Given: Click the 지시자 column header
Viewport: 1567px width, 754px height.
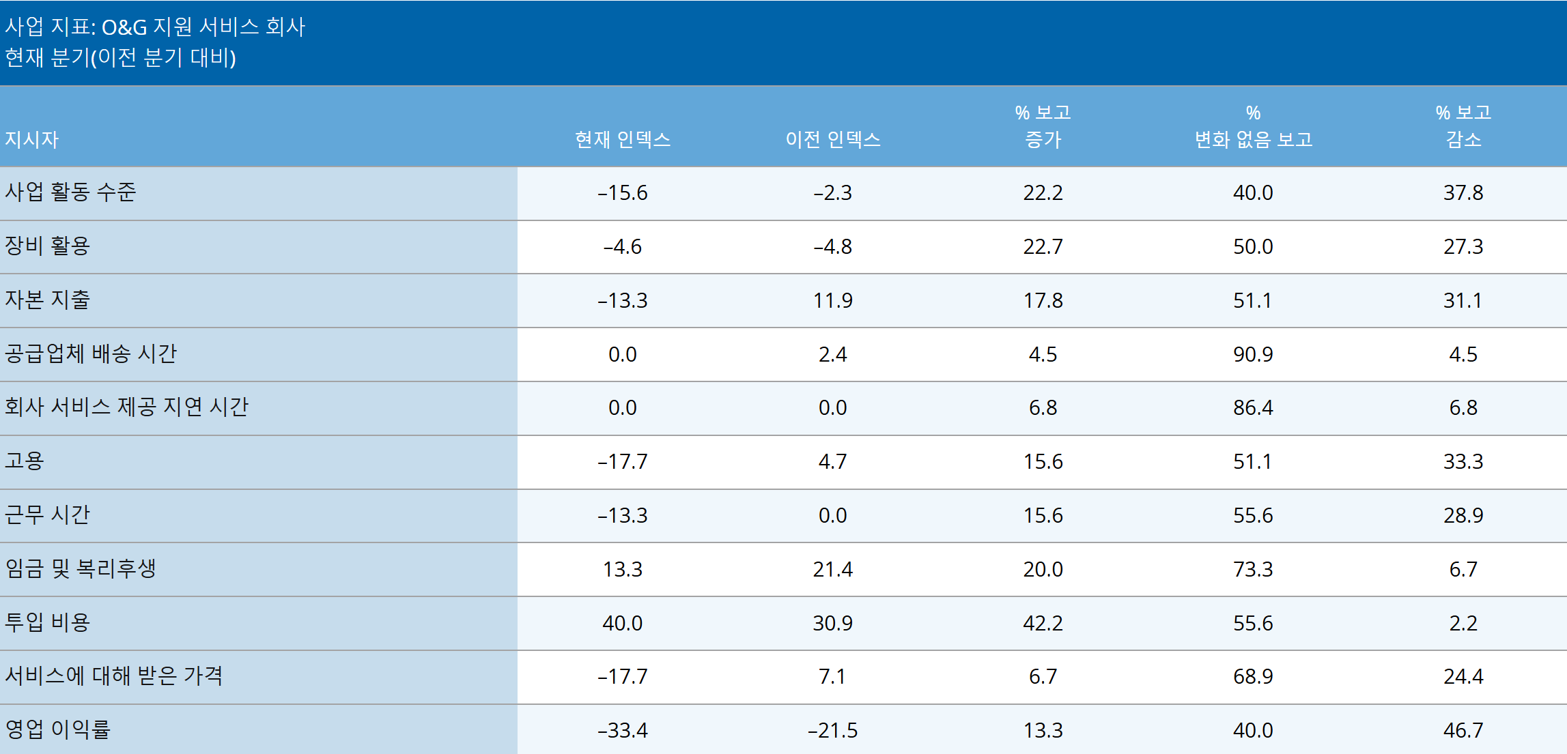Looking at the screenshot, I should pos(31,140).
